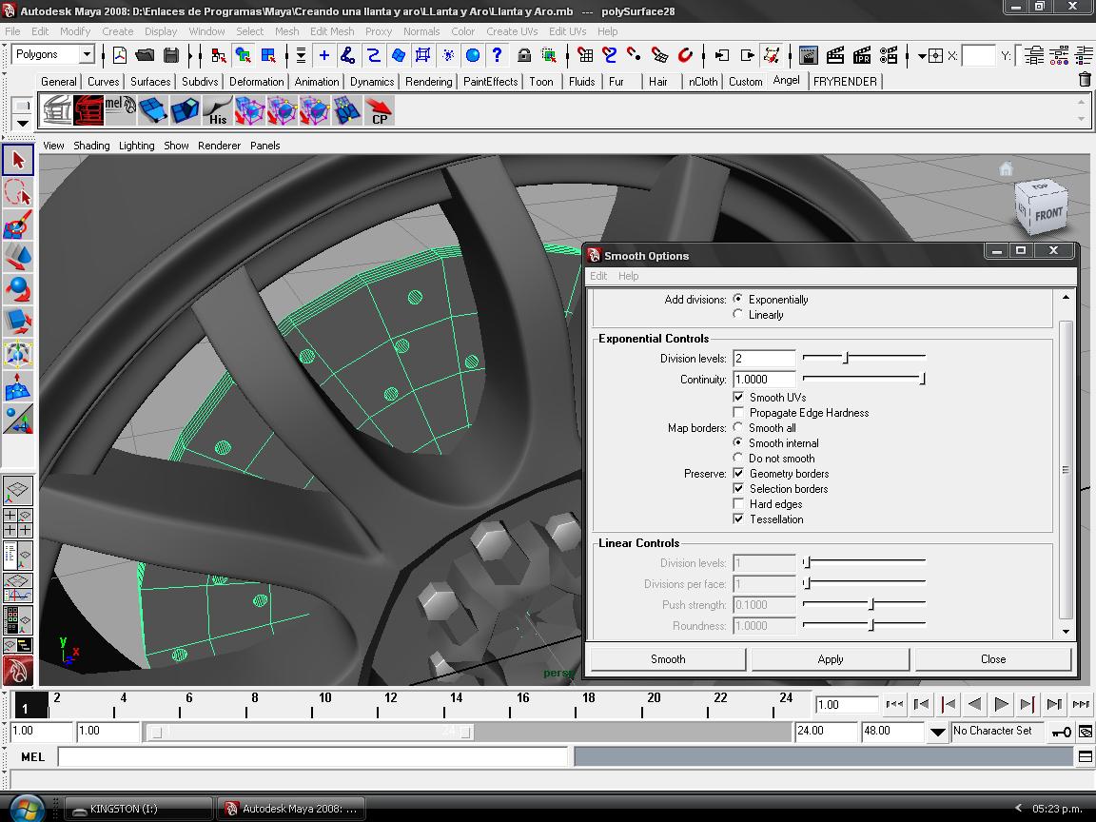Switch to the Deformation shelf tab
This screenshot has width=1096, height=822.
pyautogui.click(x=256, y=82)
